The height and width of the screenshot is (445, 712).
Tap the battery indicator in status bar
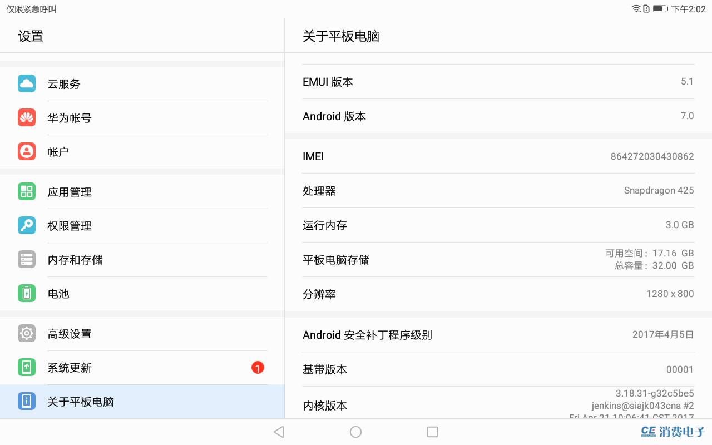pyautogui.click(x=661, y=9)
